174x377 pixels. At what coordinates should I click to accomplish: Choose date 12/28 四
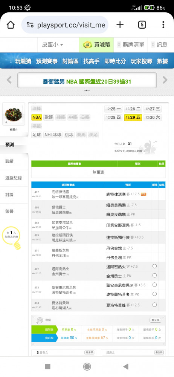tap(113, 118)
